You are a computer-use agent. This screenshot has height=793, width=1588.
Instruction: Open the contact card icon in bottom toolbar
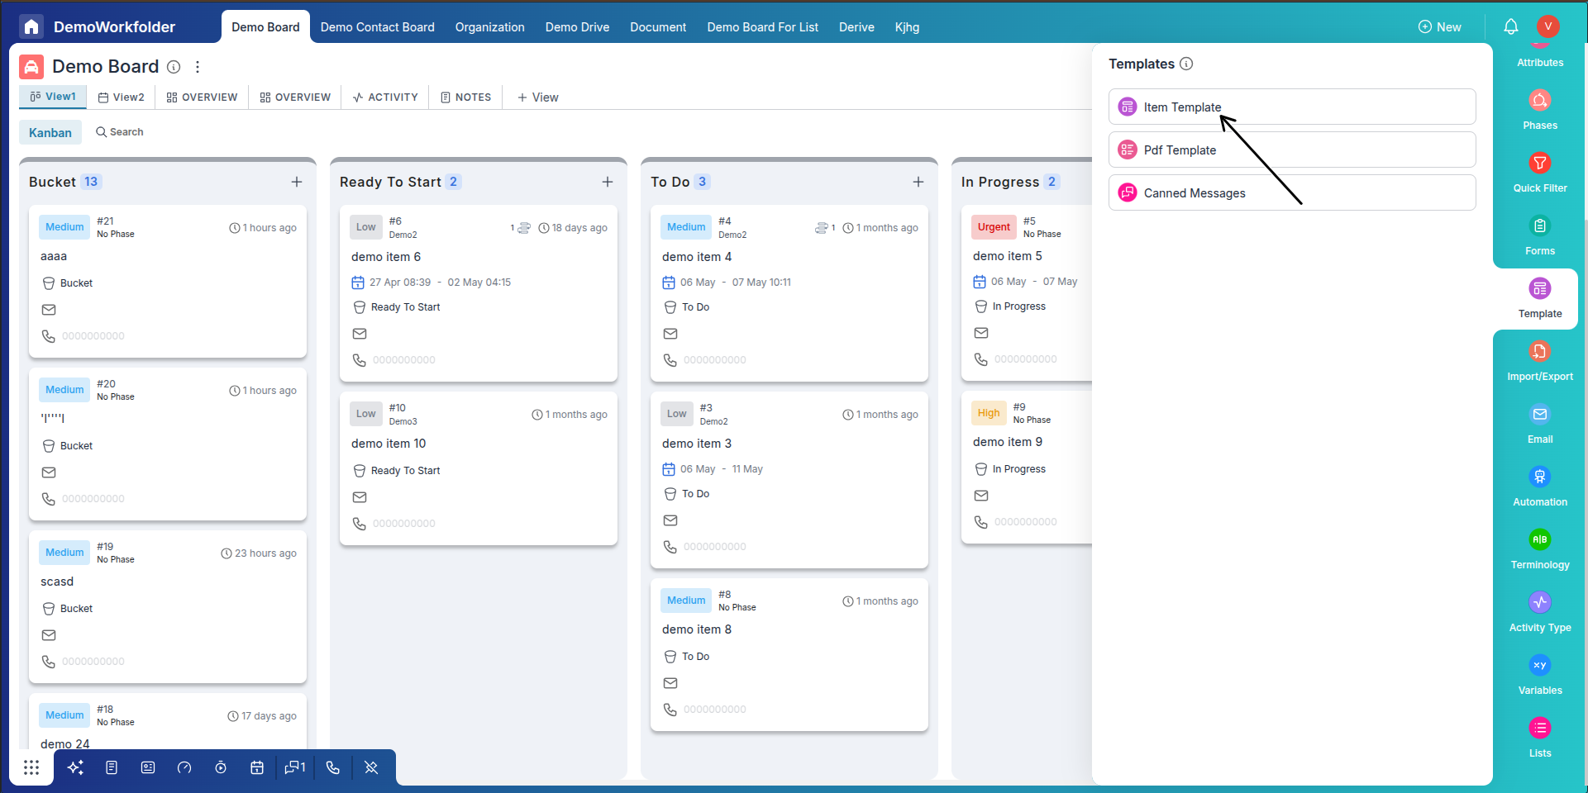[x=148, y=767]
